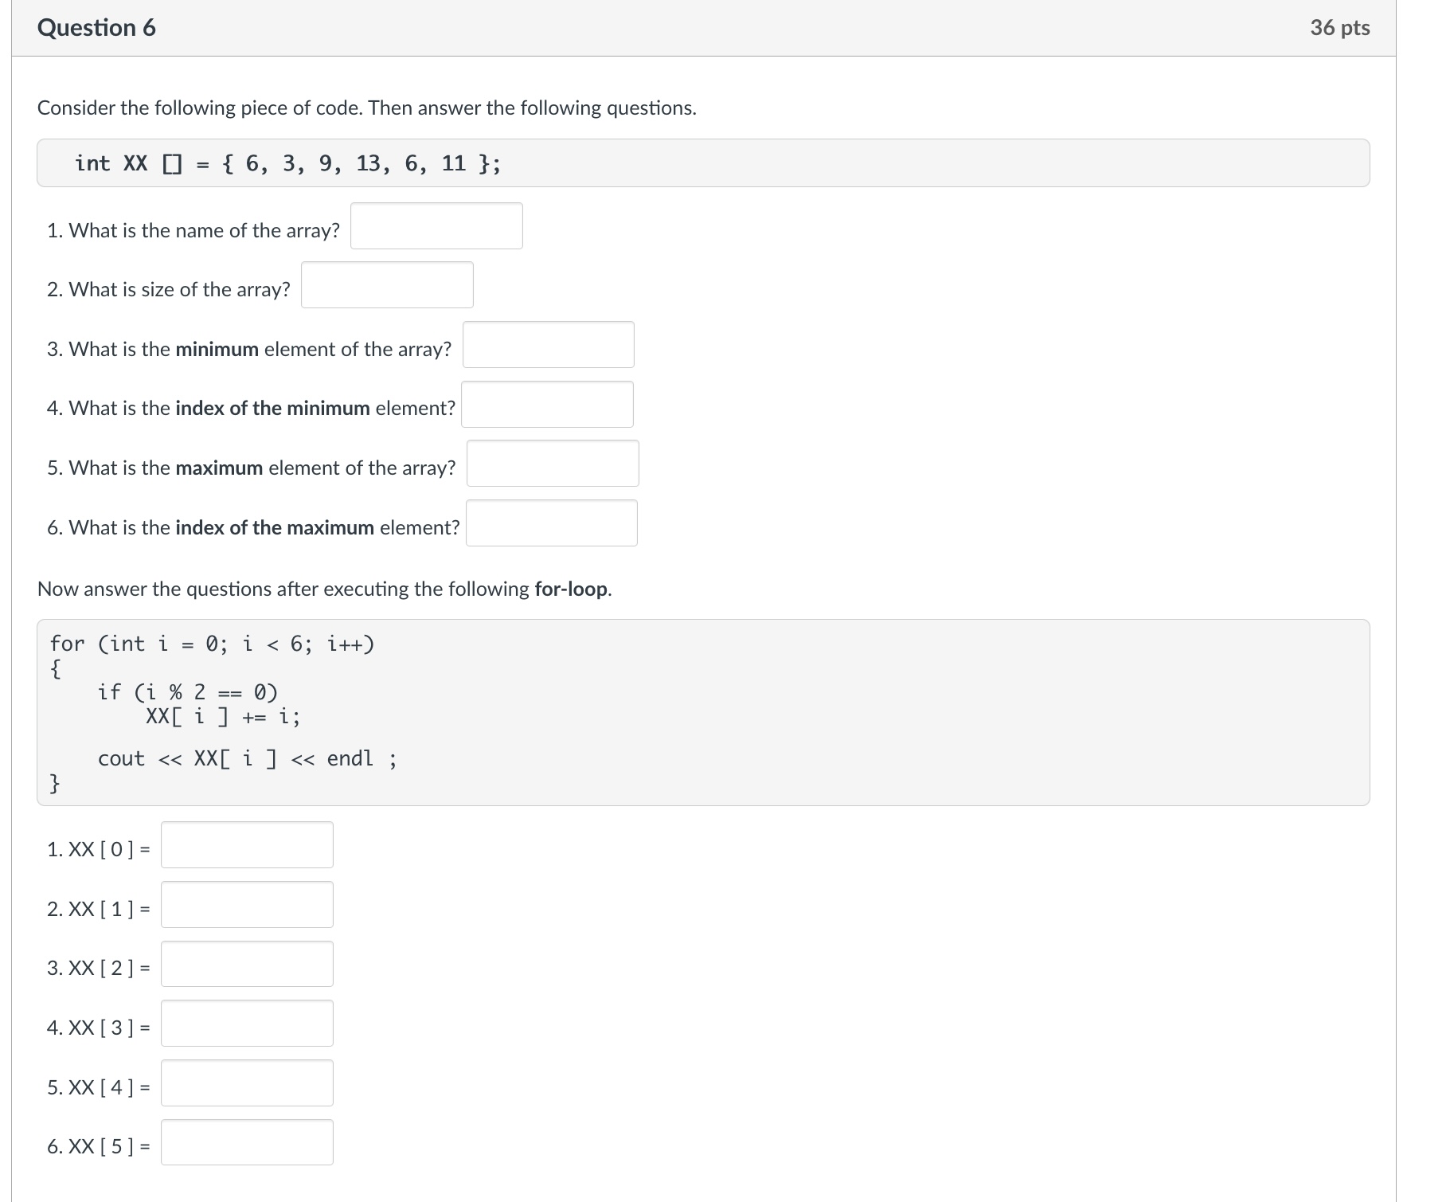This screenshot has height=1202, width=1450.
Task: Click the array name answer field
Action: pos(435,226)
